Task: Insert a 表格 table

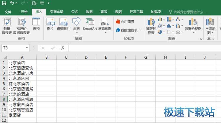Action: (x=36, y=24)
